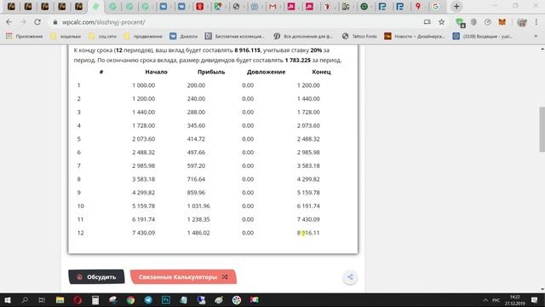Open the Все дополнения bookmark

[x=303, y=36]
